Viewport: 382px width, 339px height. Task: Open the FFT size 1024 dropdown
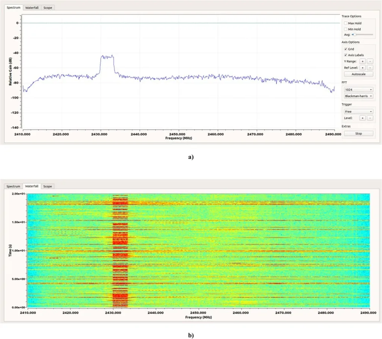click(x=358, y=90)
